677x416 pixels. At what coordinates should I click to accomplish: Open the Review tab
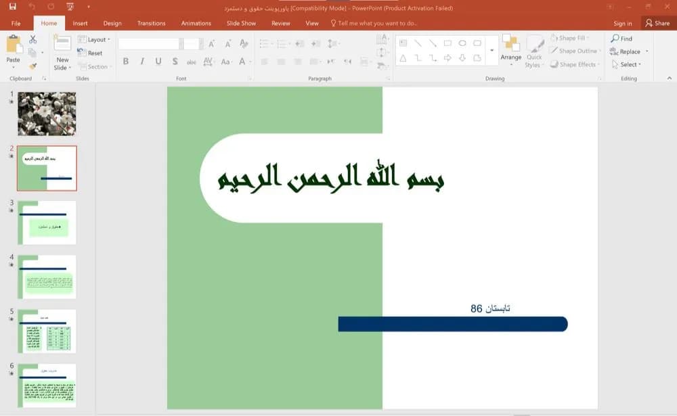pyautogui.click(x=281, y=23)
